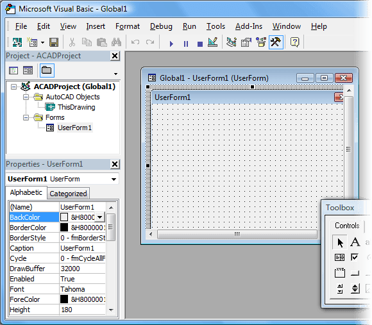Open the Insert menu
The height and width of the screenshot is (325, 372).
coord(96,26)
